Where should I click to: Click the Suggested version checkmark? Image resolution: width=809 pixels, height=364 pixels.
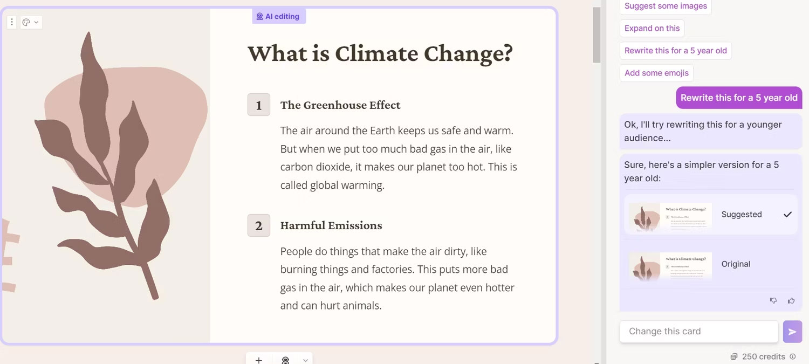coord(787,215)
